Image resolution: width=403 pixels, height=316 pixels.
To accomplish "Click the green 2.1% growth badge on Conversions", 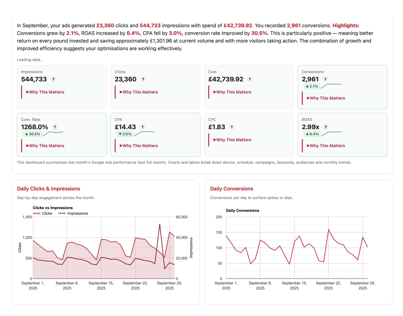I will coord(312,86).
